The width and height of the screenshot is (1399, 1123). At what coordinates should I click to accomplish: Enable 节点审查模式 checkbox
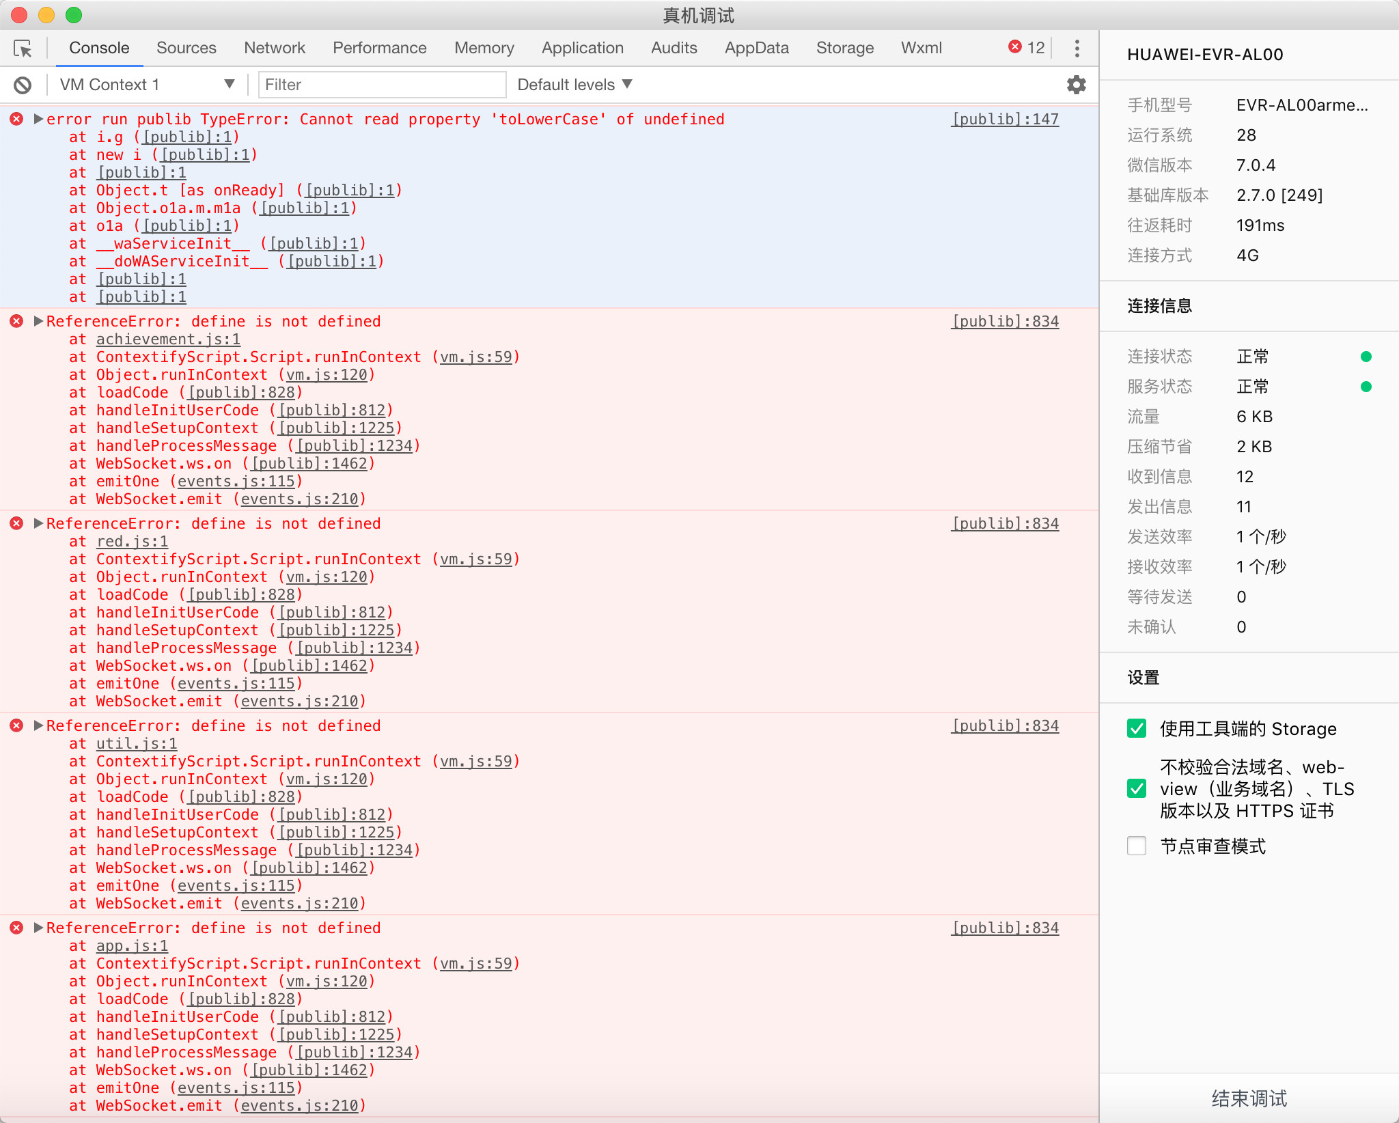click(1137, 846)
